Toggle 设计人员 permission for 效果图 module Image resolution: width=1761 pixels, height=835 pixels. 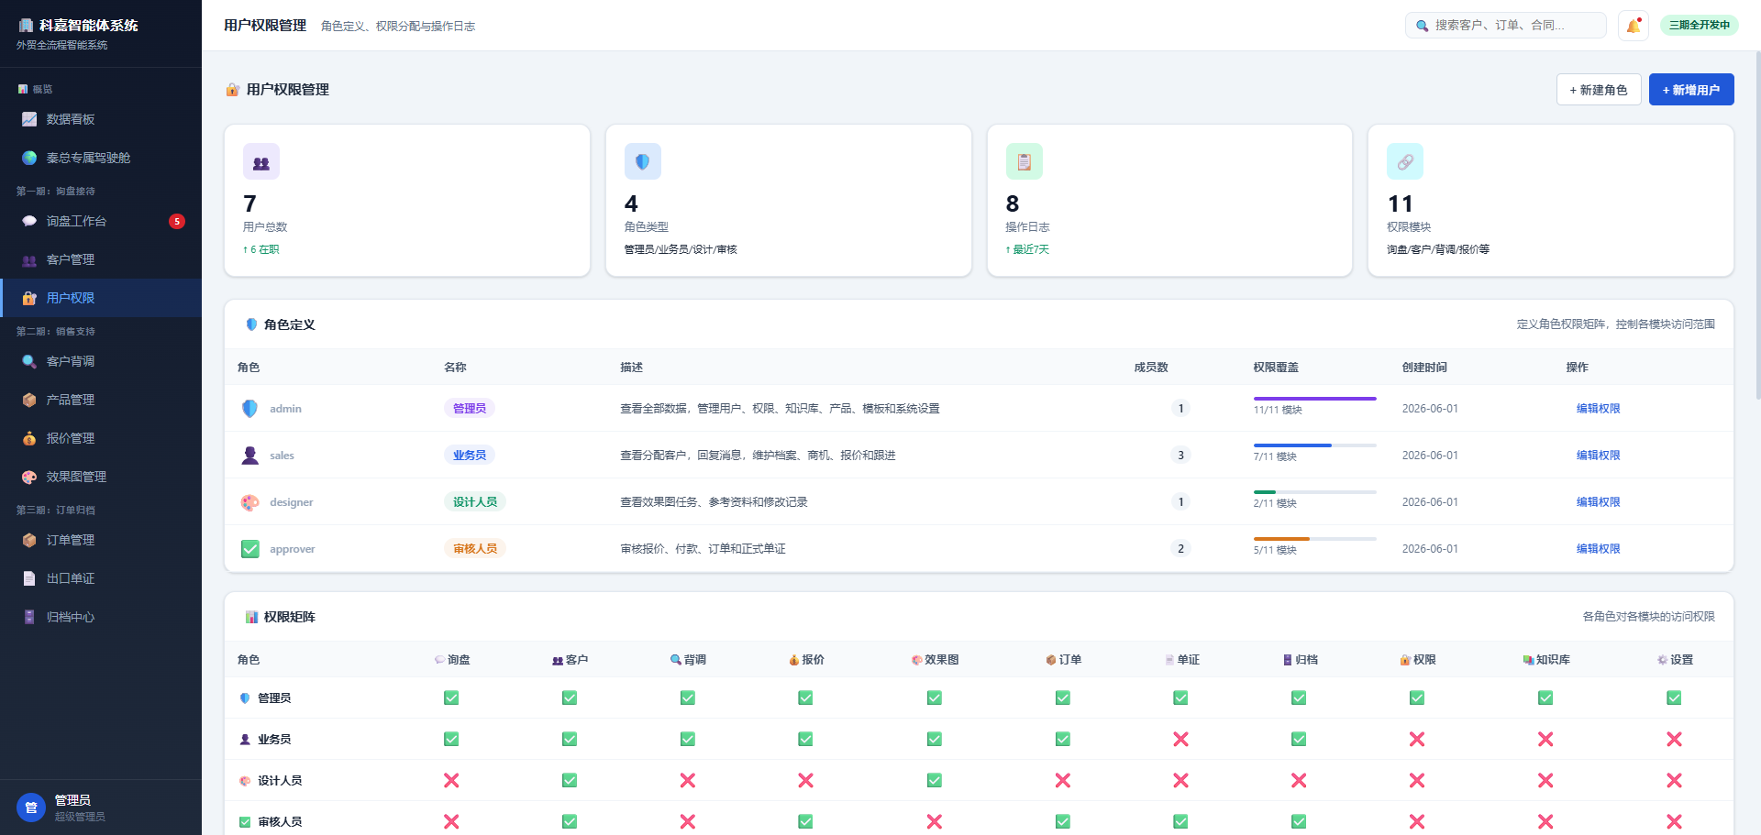tap(934, 780)
